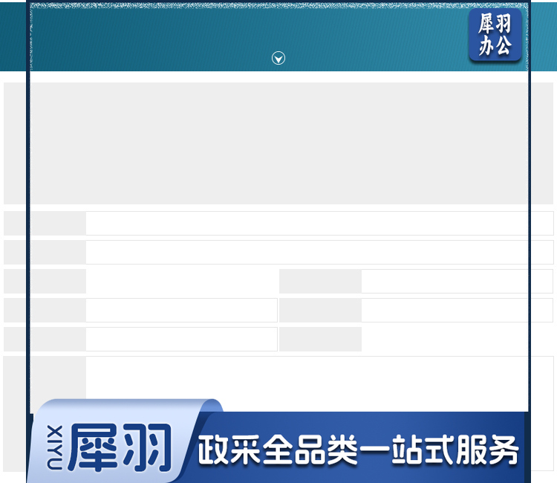Click the third row's left-column value field
Screen dimensions: 557x483
coord(181,282)
